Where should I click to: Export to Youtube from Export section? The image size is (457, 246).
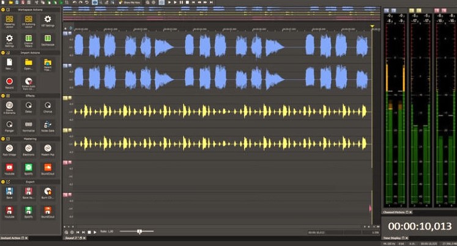coord(9,212)
